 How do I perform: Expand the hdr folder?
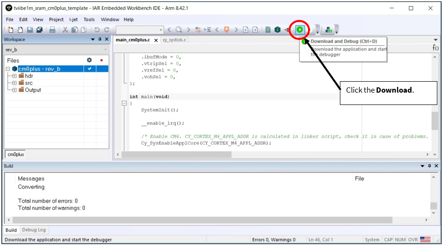click(14, 76)
